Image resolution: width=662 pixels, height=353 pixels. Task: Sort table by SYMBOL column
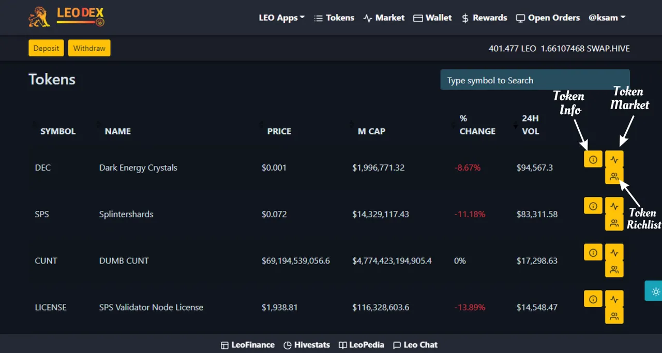[58, 131]
